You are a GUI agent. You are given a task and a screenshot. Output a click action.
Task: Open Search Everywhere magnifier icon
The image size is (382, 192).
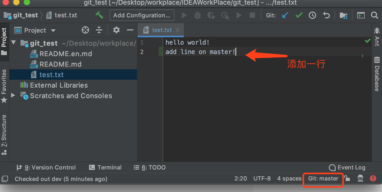(x=374, y=15)
